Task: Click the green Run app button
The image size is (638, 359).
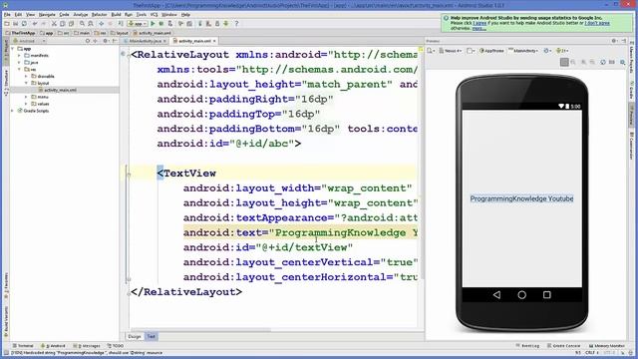Action: pos(153,24)
